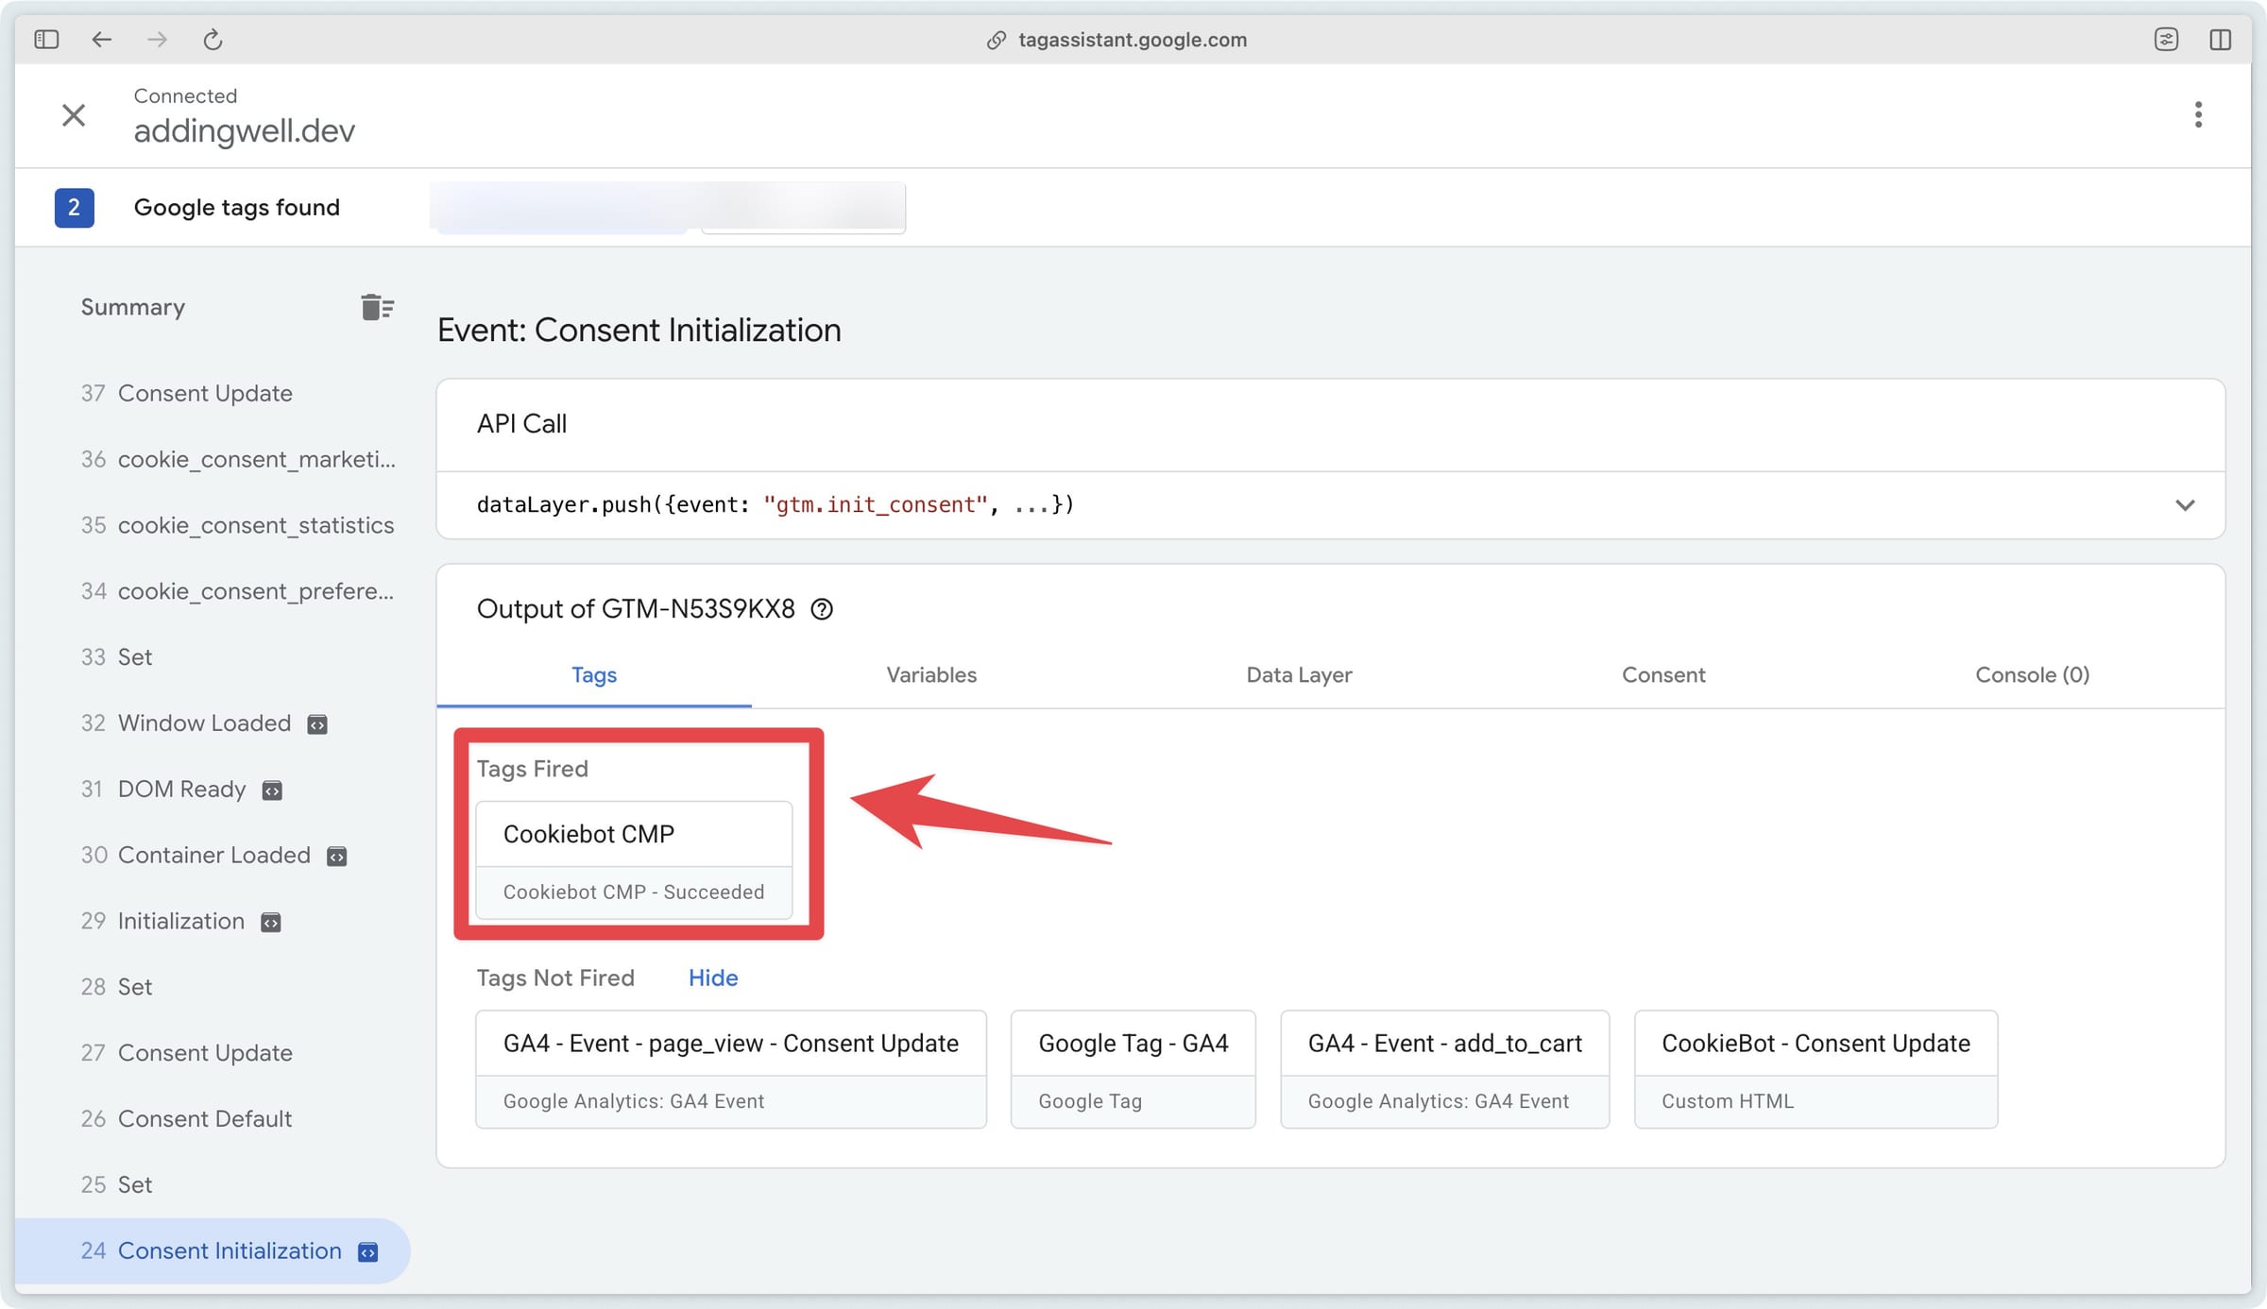Click the clear events trash icon beside Summary
Screen dimensions: 2267x1309
[x=377, y=307]
